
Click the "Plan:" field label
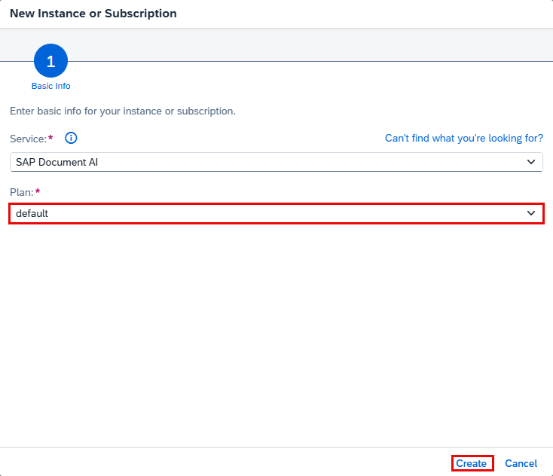22,192
